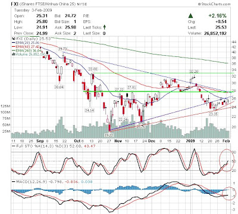The width and height of the screenshot is (238, 214).
Task: Click the 30.04 price annotation
Action: point(59,87)
